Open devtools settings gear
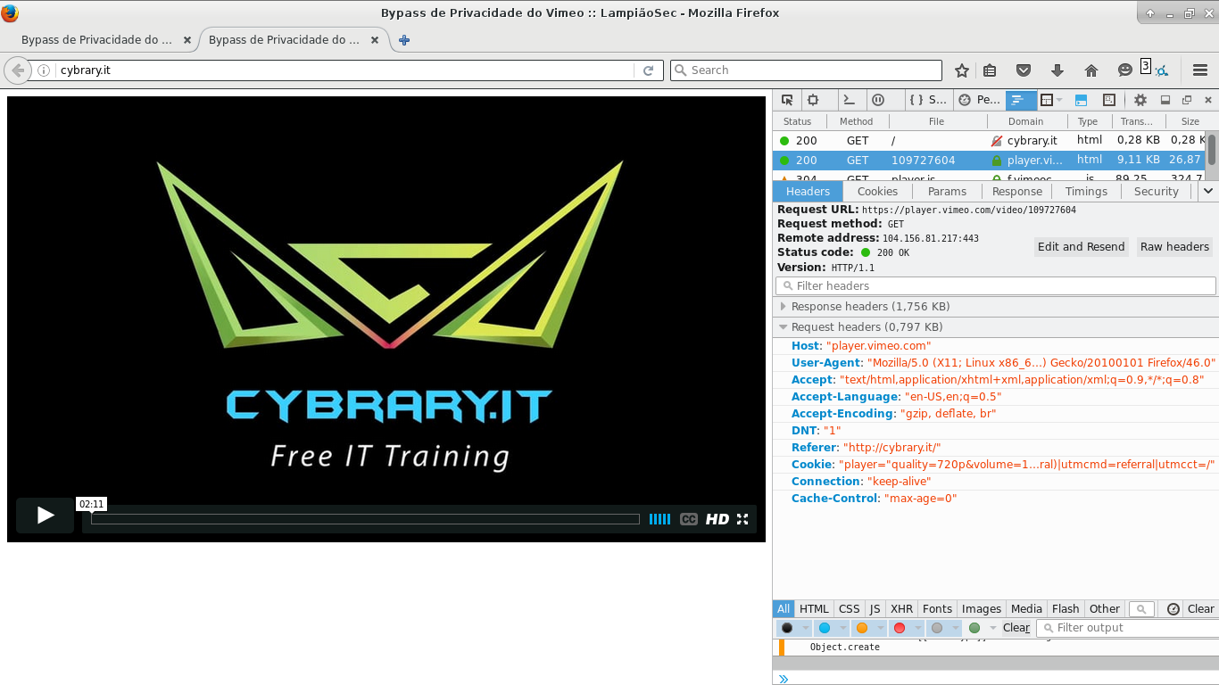The image size is (1219, 685). coord(1140,100)
